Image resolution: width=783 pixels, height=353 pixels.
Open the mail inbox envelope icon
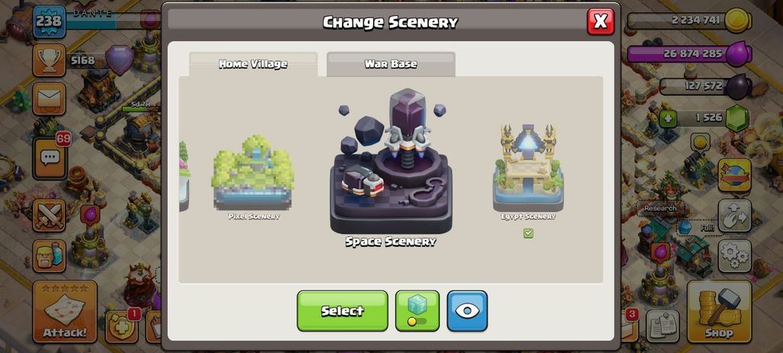point(49,98)
